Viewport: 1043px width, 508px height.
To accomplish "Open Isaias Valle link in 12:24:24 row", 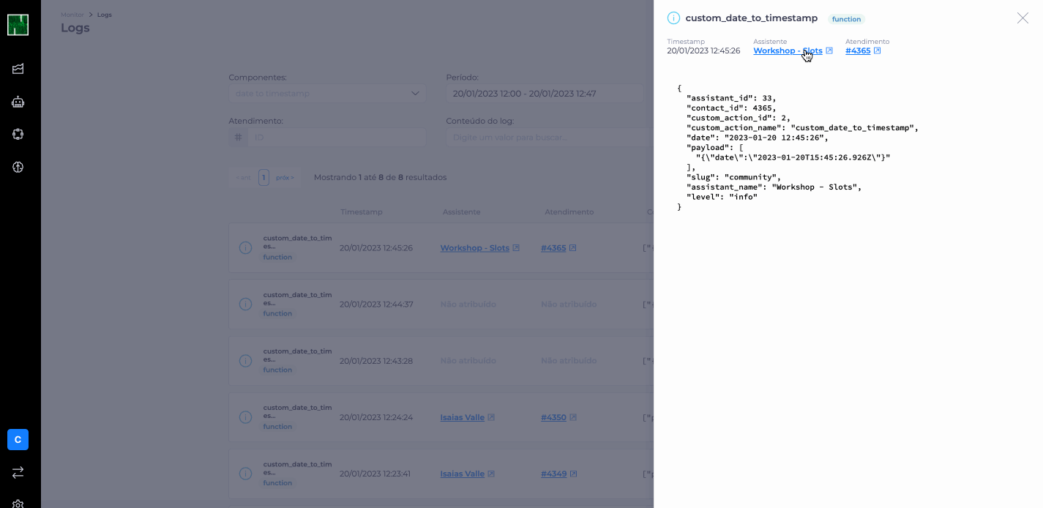I will [x=462, y=417].
